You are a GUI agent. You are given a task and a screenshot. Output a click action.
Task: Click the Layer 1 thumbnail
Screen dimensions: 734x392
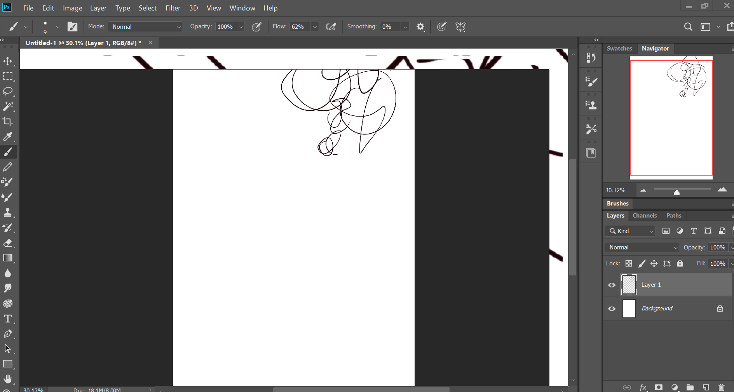[x=629, y=285]
